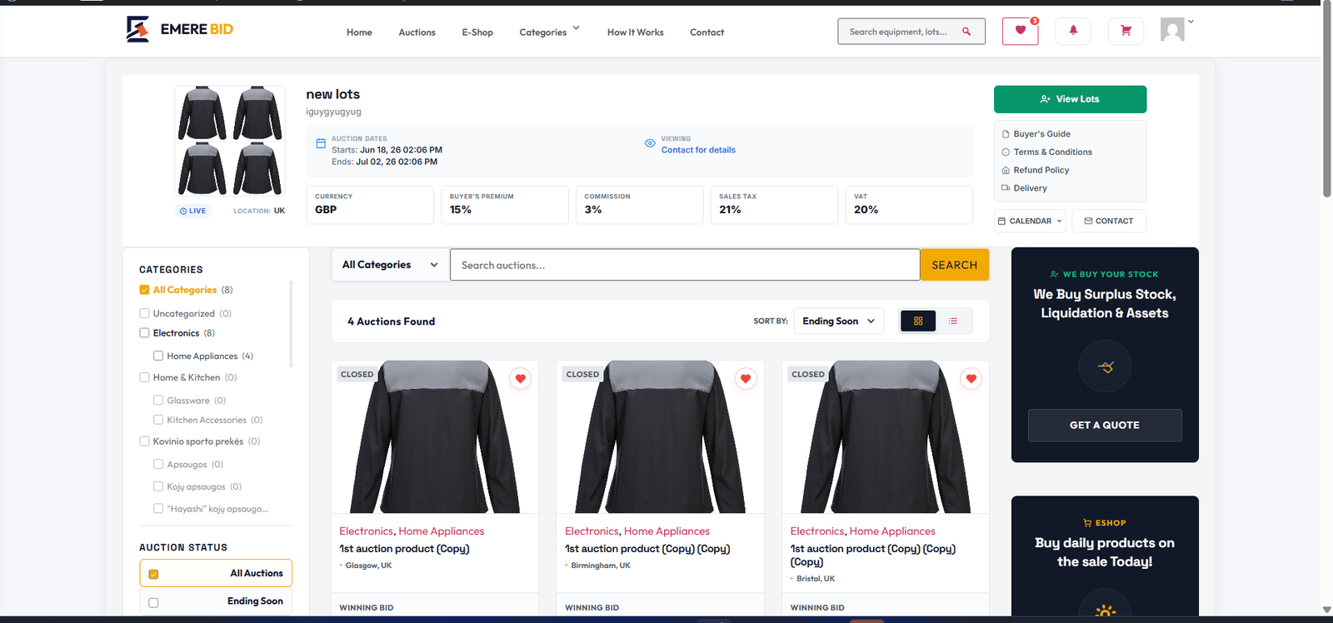Check the Kitchen Accessories subcategory
This screenshot has width=1333, height=623.
(x=158, y=420)
